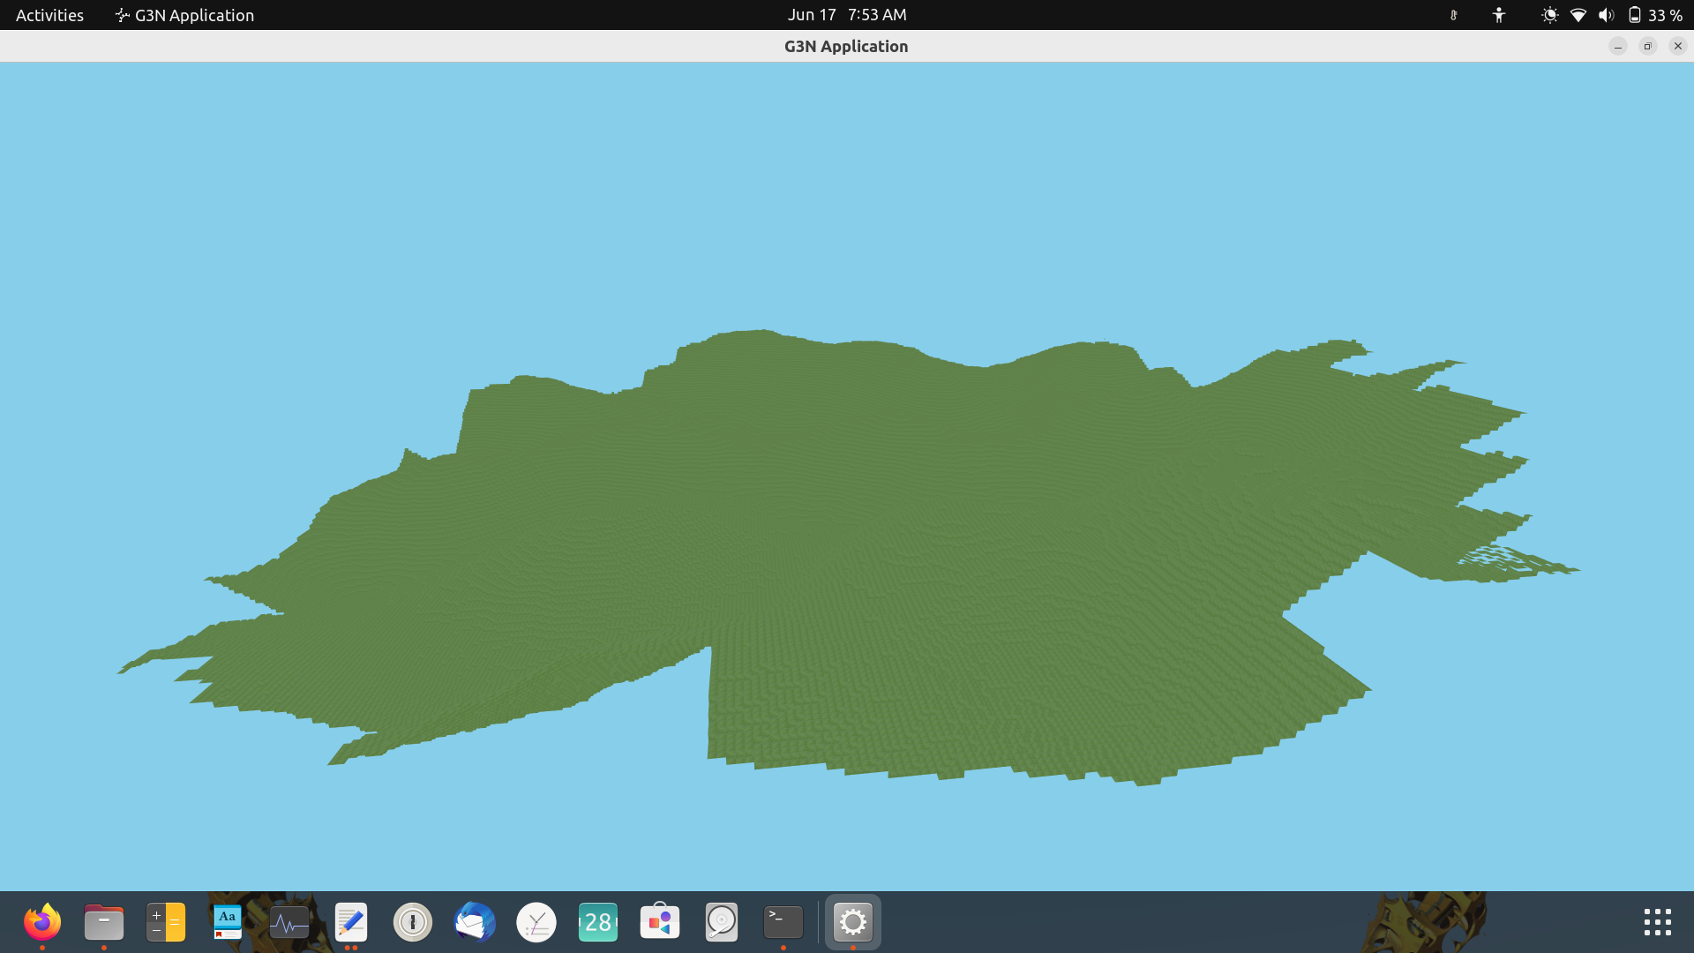Launch Thunderbird mail client
The image size is (1694, 953).
[x=475, y=922]
